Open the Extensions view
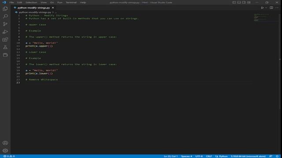 pyautogui.click(x=5, y=39)
